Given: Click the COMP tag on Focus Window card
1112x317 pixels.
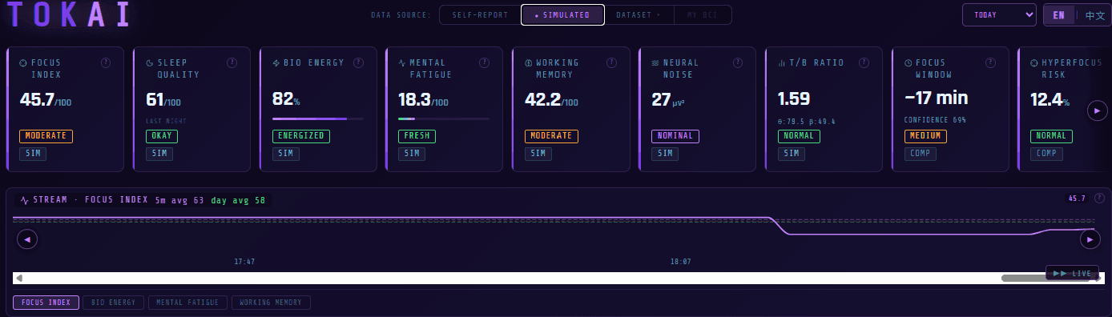Looking at the screenshot, I should click(920, 153).
